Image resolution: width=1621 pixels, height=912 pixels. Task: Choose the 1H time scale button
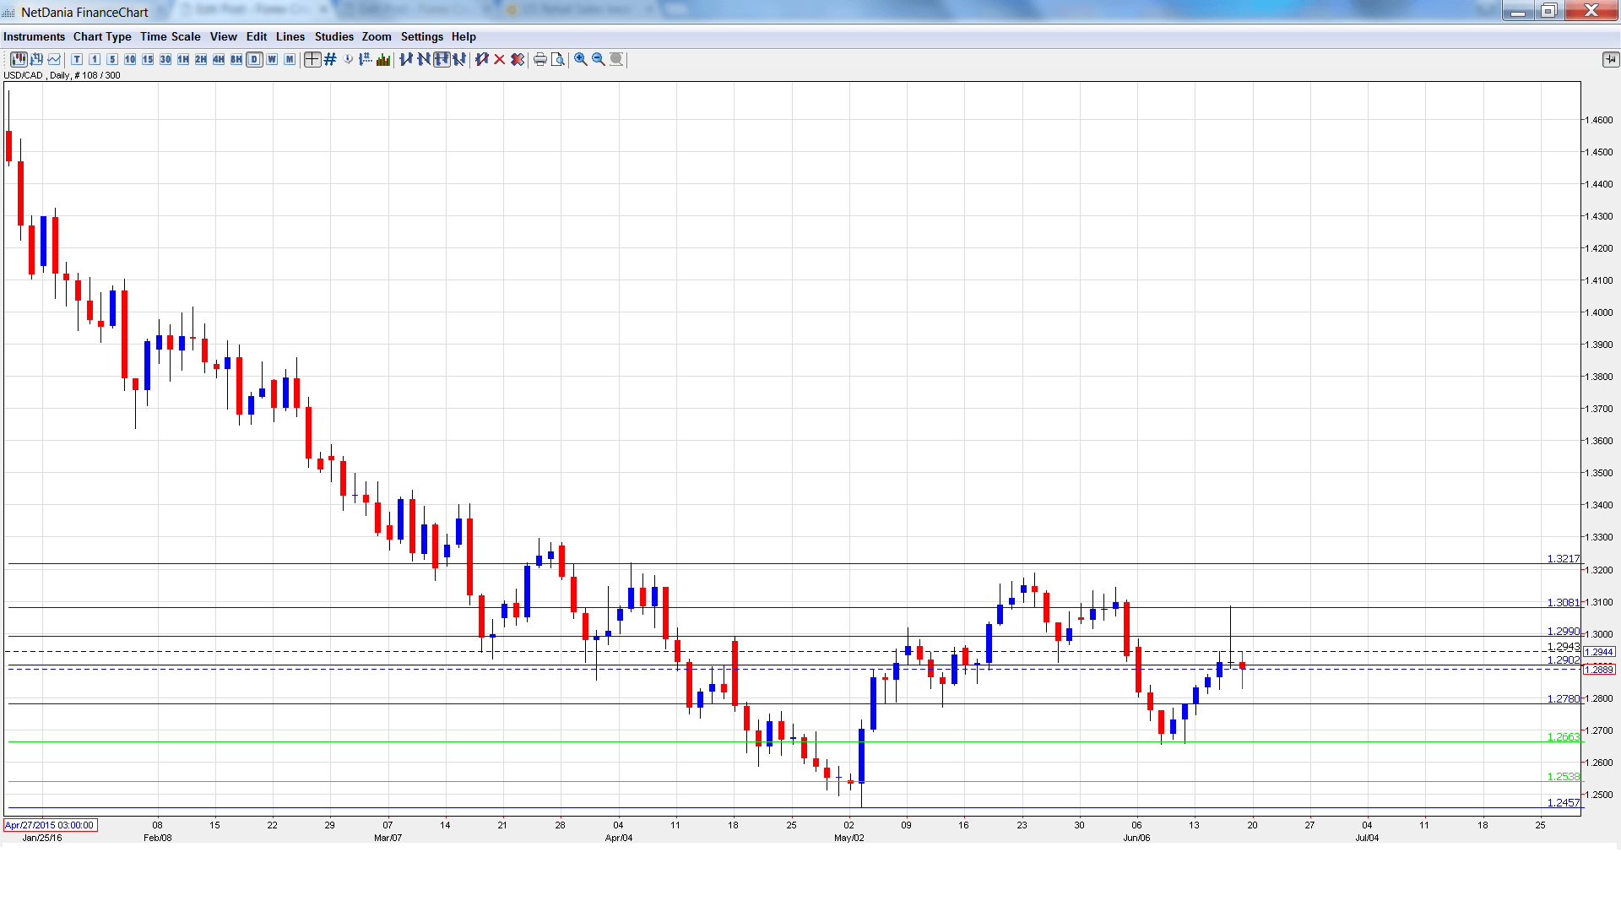pyautogui.click(x=183, y=59)
